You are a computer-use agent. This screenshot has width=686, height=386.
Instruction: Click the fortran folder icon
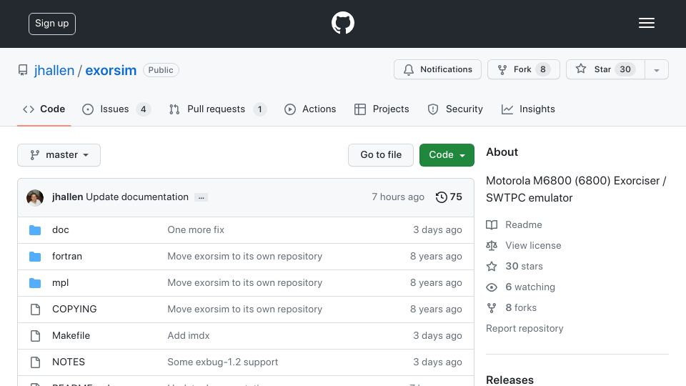(35, 257)
